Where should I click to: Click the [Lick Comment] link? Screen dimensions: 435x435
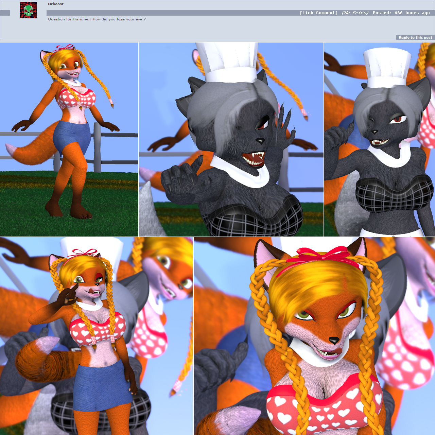click(319, 13)
